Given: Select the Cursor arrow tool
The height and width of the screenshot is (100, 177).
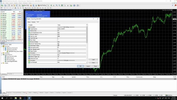Looking at the screenshot, I should point(2,8).
